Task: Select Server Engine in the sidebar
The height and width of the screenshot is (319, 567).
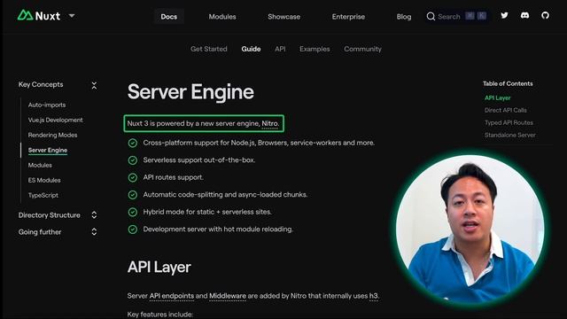Action: coord(47,150)
